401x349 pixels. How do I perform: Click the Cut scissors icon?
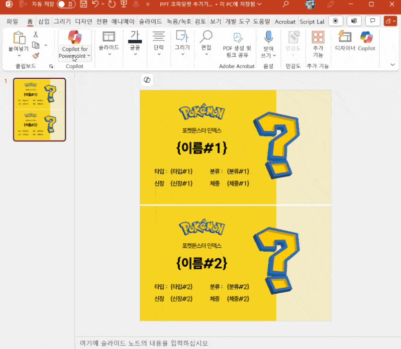[35, 34]
